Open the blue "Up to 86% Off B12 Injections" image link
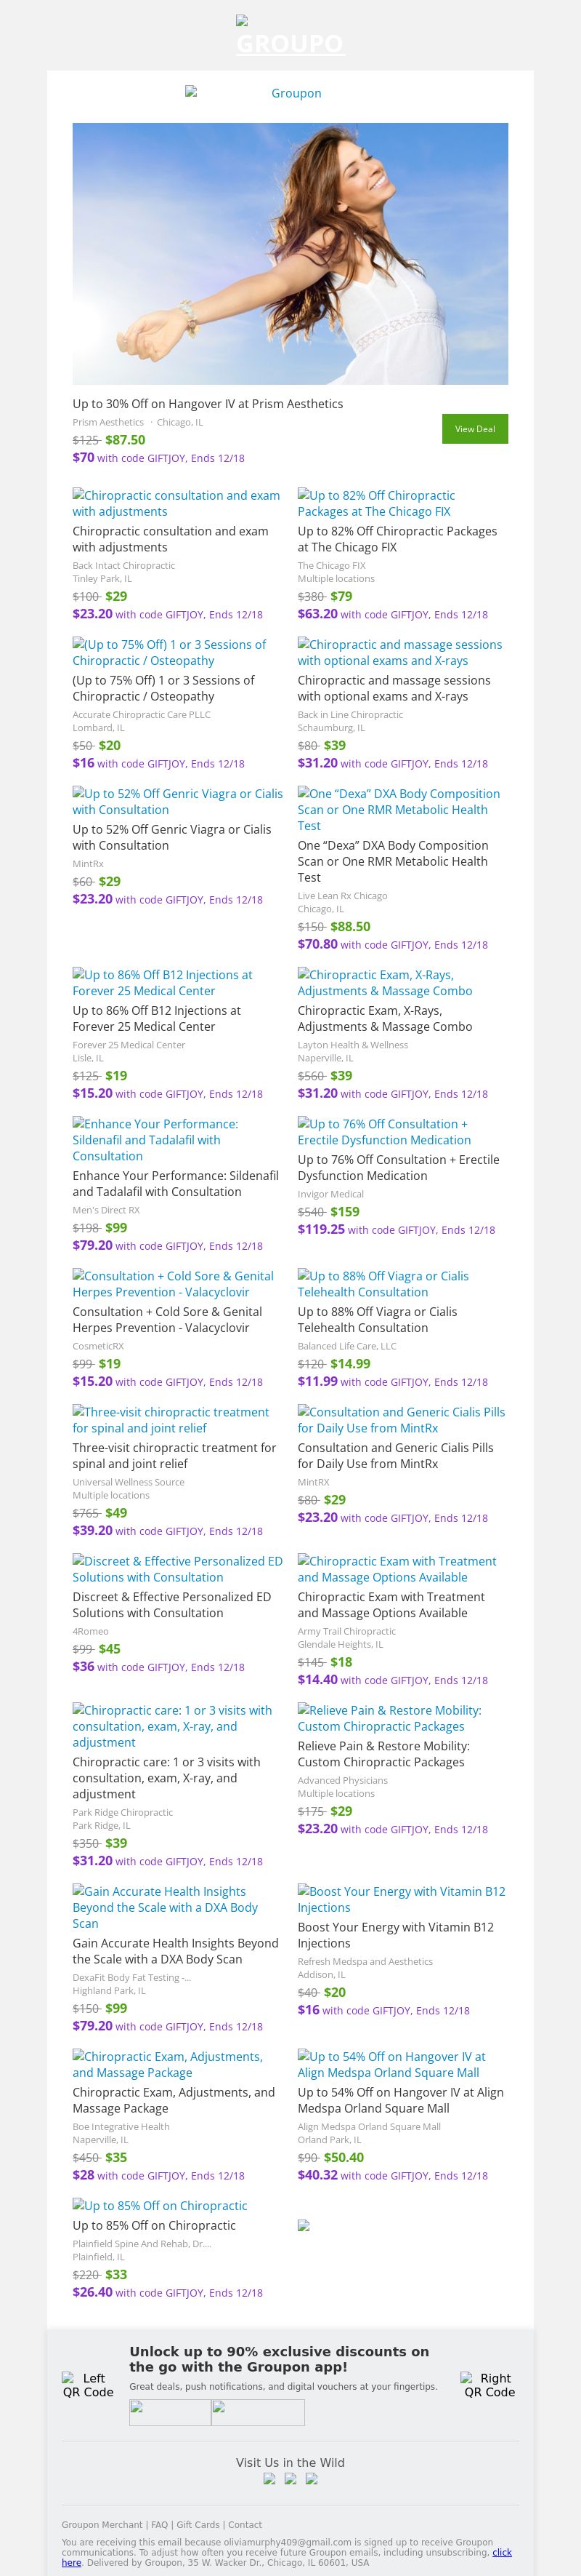 pyautogui.click(x=162, y=982)
